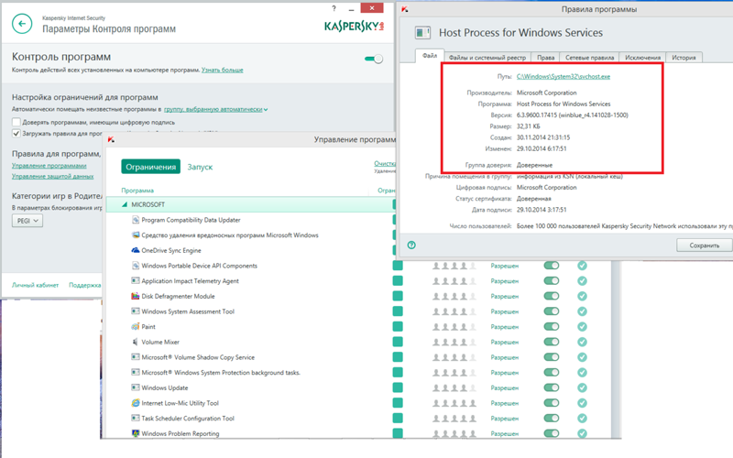This screenshot has width=733, height=458.
Task: Open permission dropdown in Task Scheduler row
Action: tap(505, 419)
